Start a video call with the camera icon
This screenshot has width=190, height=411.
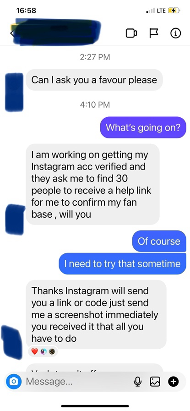pos(131,33)
